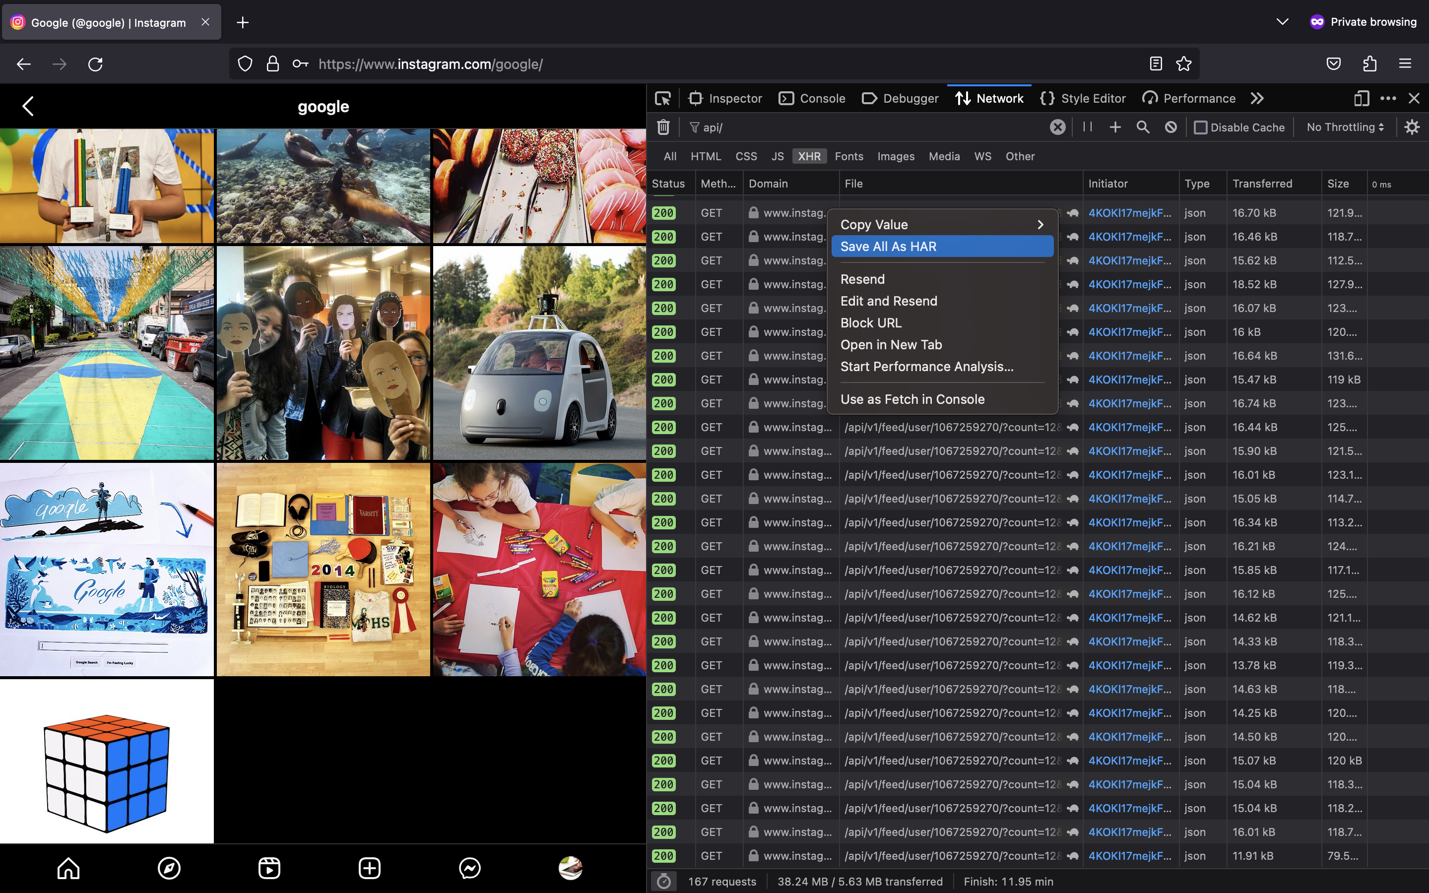Toggle XHR request filter
Screen dimensions: 1429x893
tap(809, 156)
